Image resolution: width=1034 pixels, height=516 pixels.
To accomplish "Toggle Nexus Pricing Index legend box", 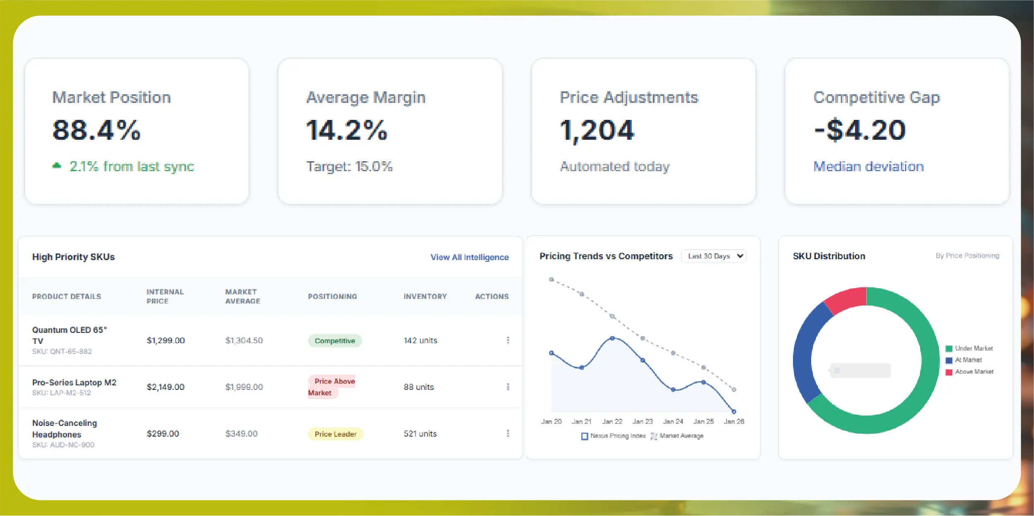I will pos(585,436).
